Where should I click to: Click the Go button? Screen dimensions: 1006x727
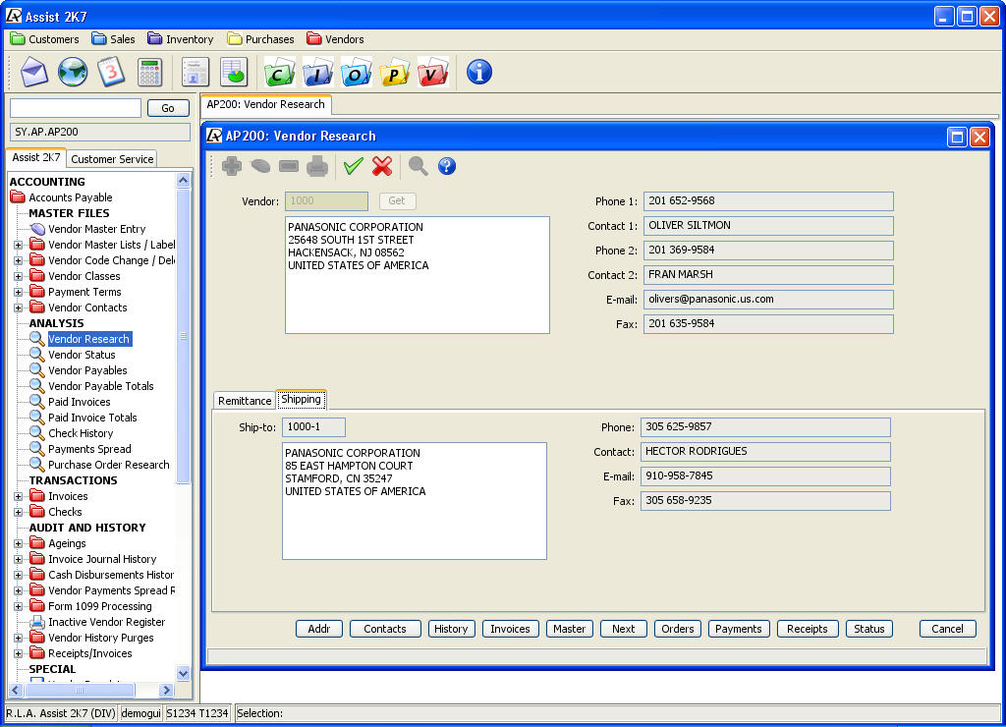(168, 108)
